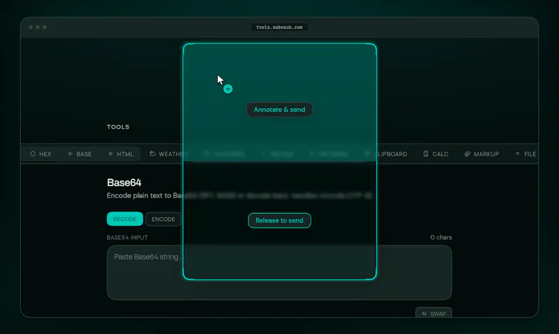Click the Annotate & send button
This screenshot has height=334, width=559.
[279, 109]
